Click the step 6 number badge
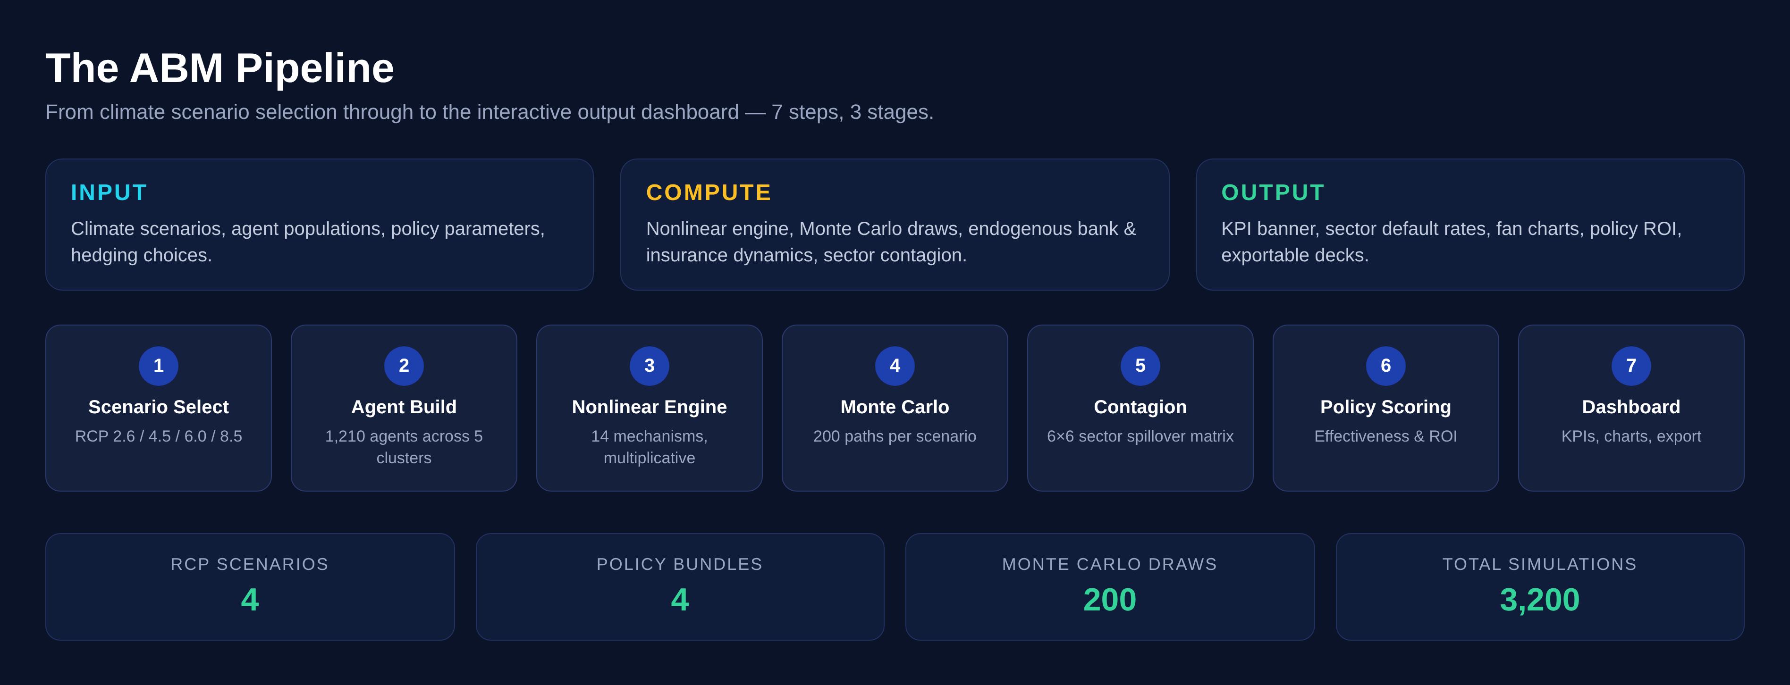Image resolution: width=1790 pixels, height=685 pixels. pyautogui.click(x=1385, y=366)
